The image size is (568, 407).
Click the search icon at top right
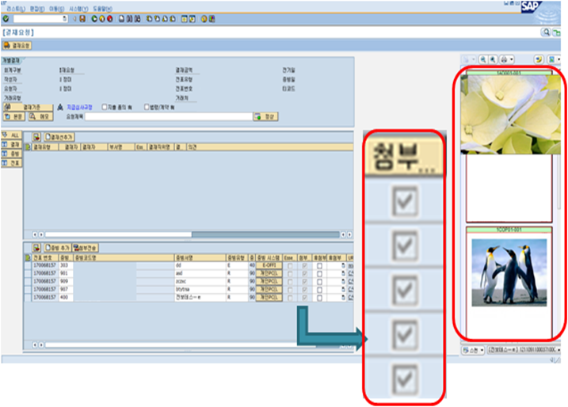[546, 32]
